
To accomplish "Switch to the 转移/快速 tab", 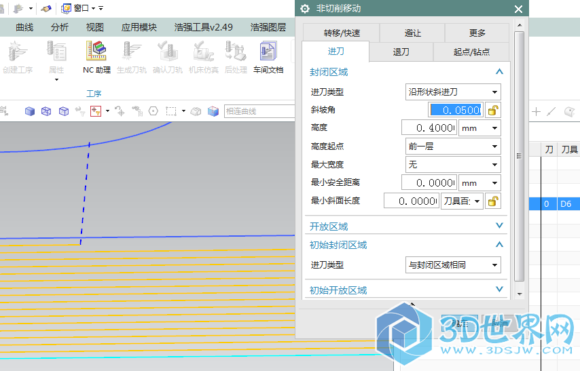I will coord(342,33).
